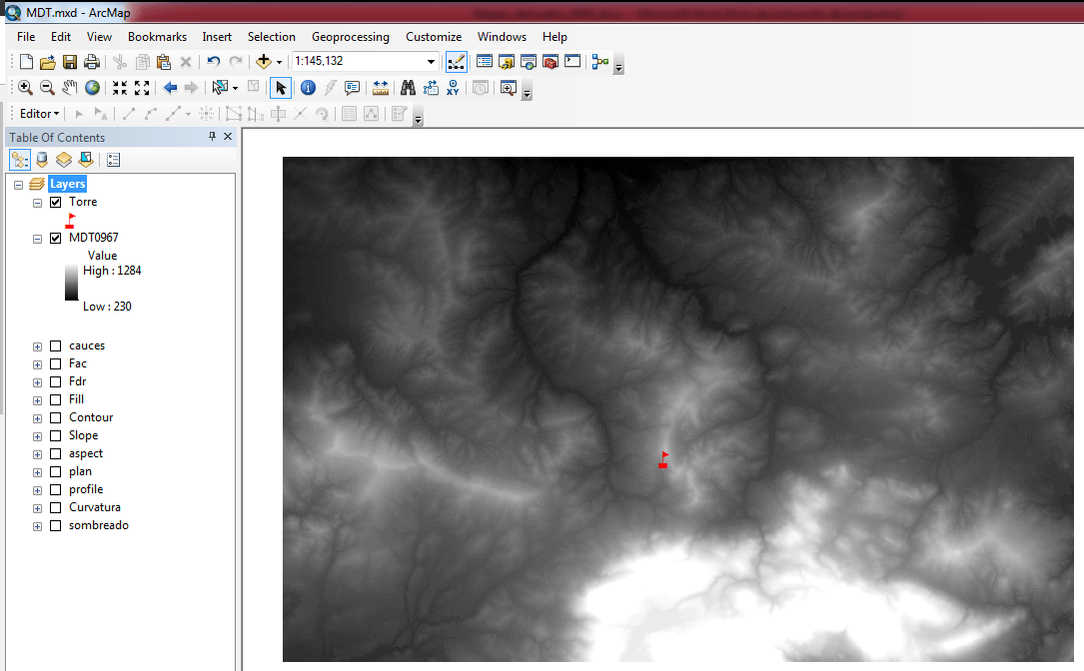Viewport: 1084px width, 671px height.
Task: Click the Editor dropdown button
Action: 40,114
